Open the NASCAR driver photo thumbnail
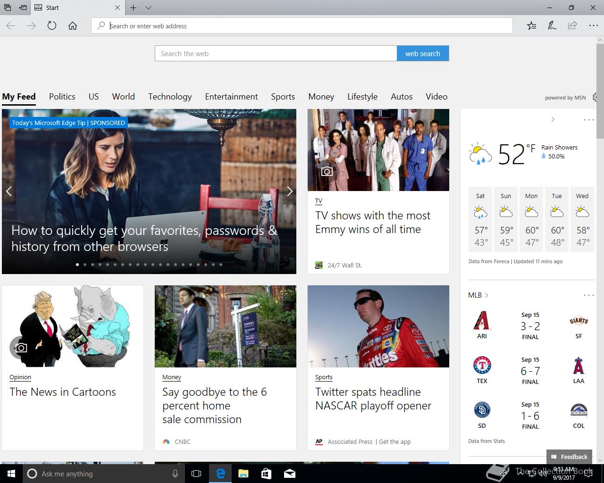The image size is (604, 483). 378,326
